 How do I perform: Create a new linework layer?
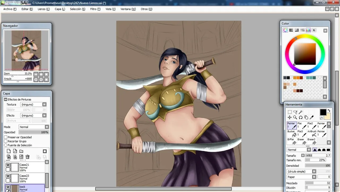(15, 151)
